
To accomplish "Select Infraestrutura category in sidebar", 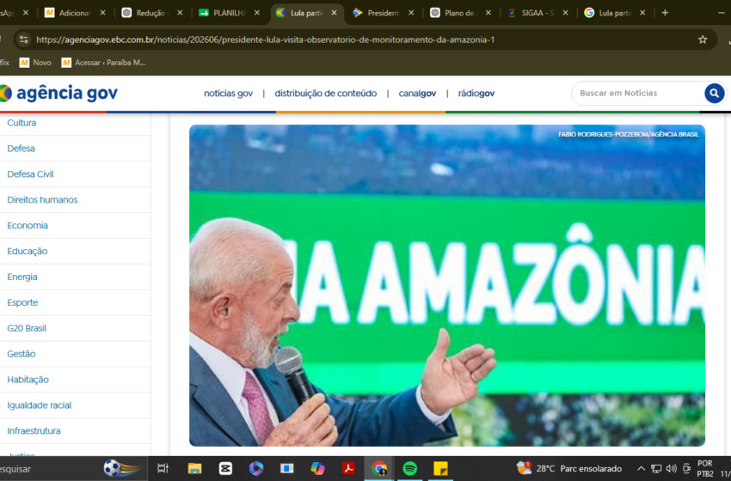I will pos(34,430).
